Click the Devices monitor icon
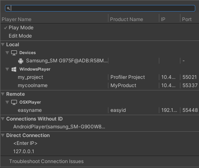 [x=14, y=53]
